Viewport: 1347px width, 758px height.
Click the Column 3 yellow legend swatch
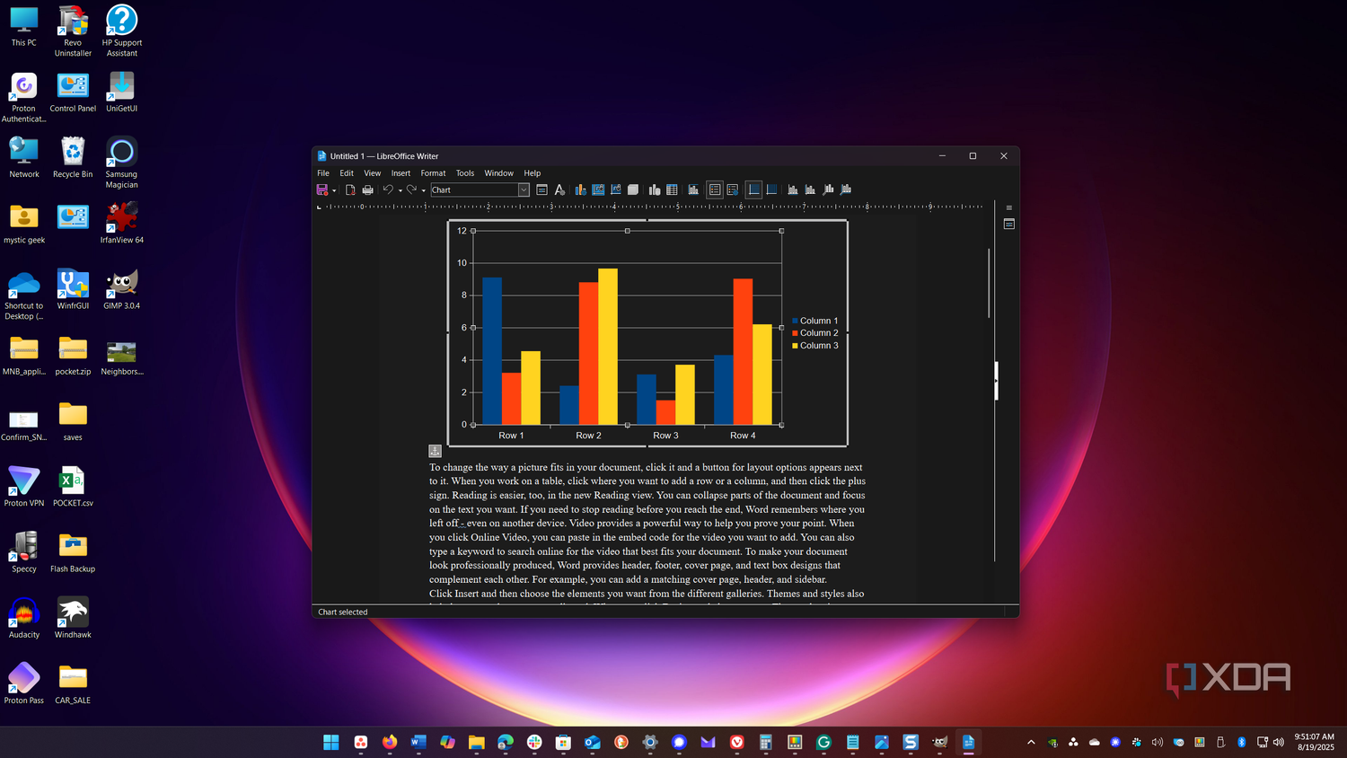[795, 346]
